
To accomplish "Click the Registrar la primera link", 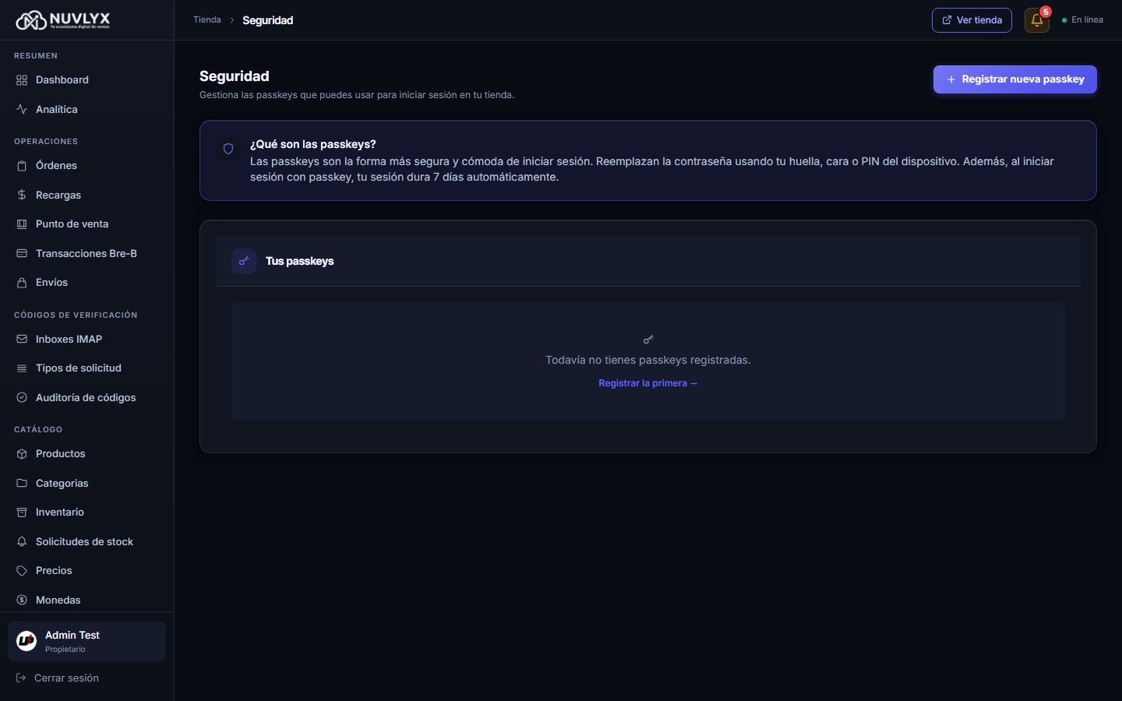I will (648, 383).
